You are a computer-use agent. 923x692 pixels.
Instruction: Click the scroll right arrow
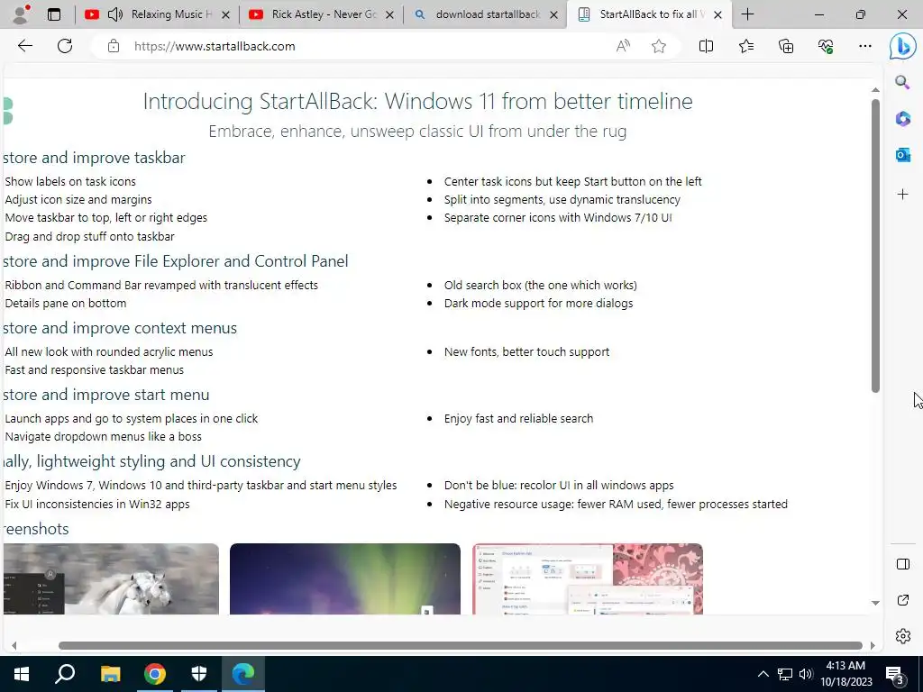tap(873, 645)
